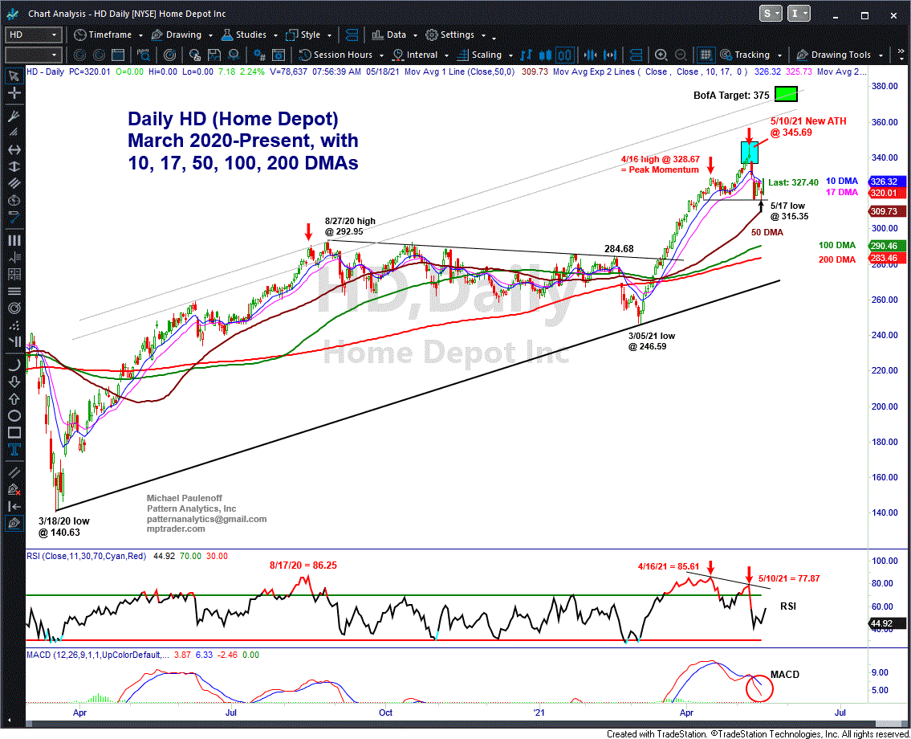Toggle the compress bar spacing icon

[590, 55]
